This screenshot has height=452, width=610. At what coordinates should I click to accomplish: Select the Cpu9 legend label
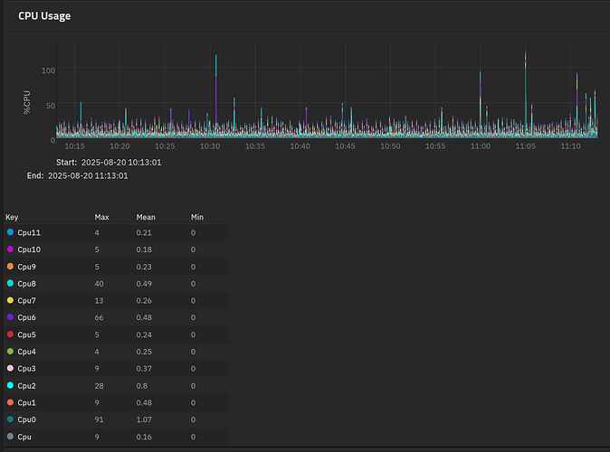coord(26,267)
